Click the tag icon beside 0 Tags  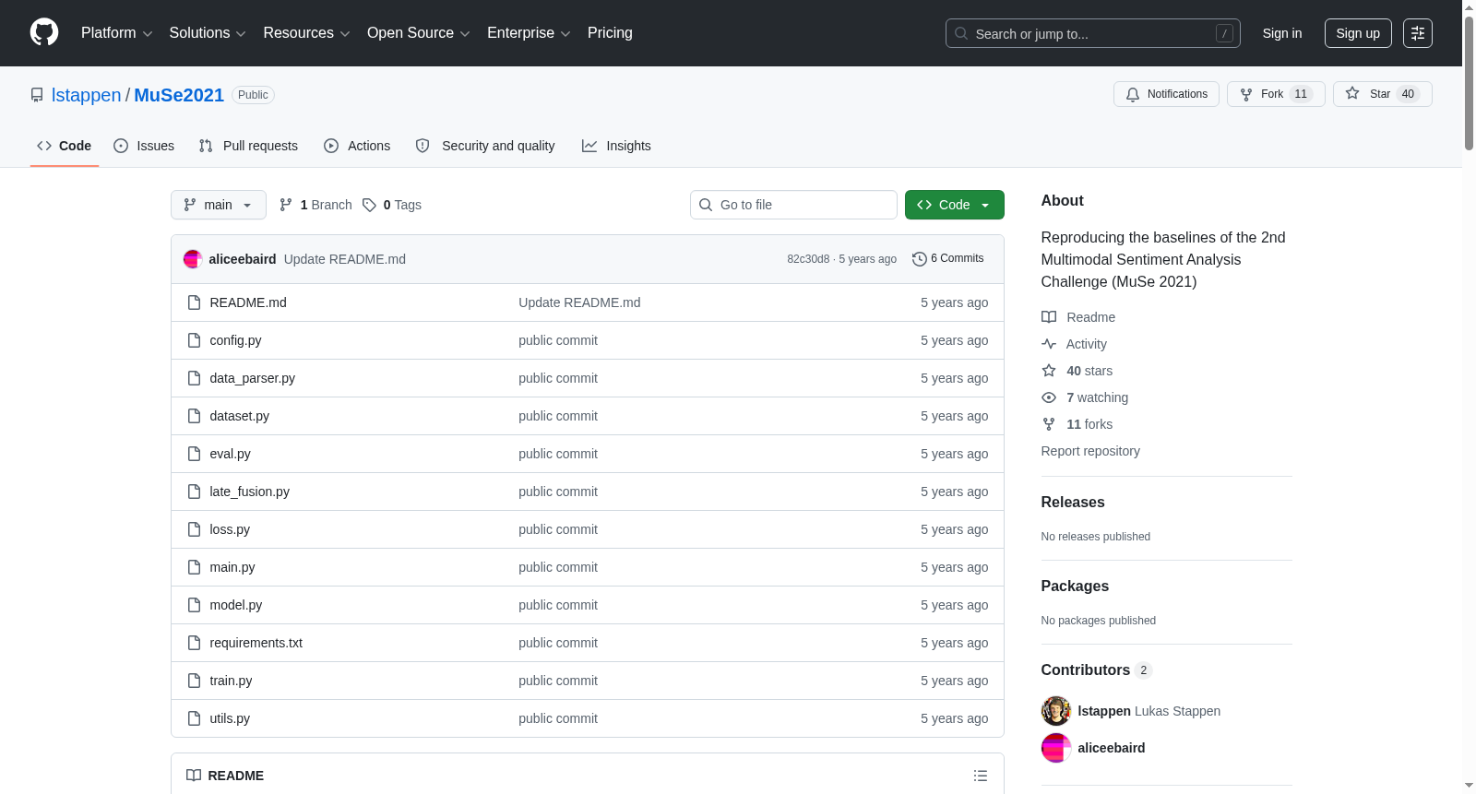[369, 205]
